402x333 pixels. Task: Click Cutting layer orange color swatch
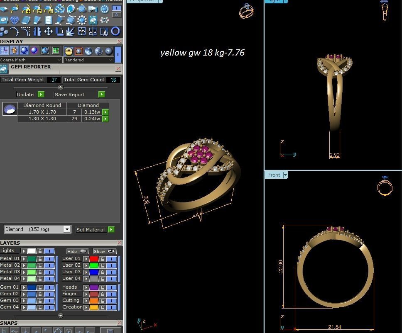(x=94, y=301)
